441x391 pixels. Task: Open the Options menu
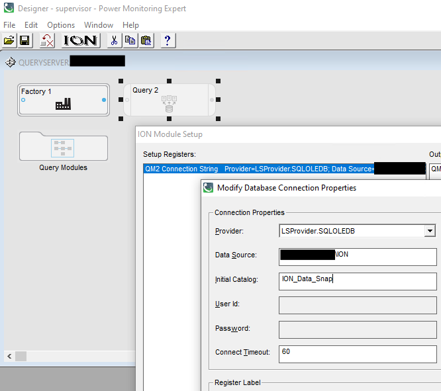(x=61, y=25)
